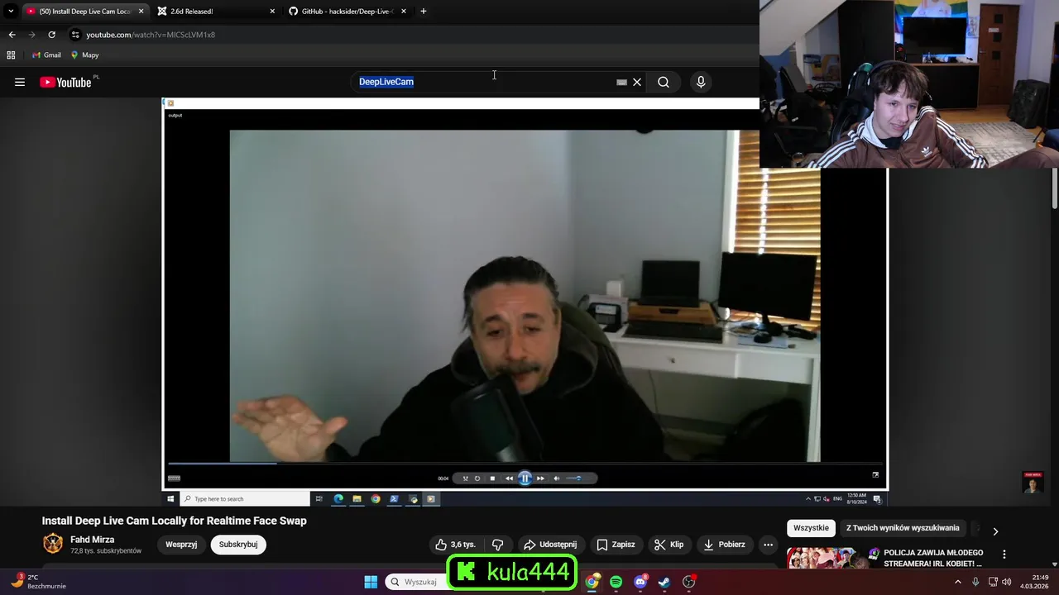This screenshot has height=595, width=1059.
Task: Like the video (3,6 tys.)
Action: [455, 545]
